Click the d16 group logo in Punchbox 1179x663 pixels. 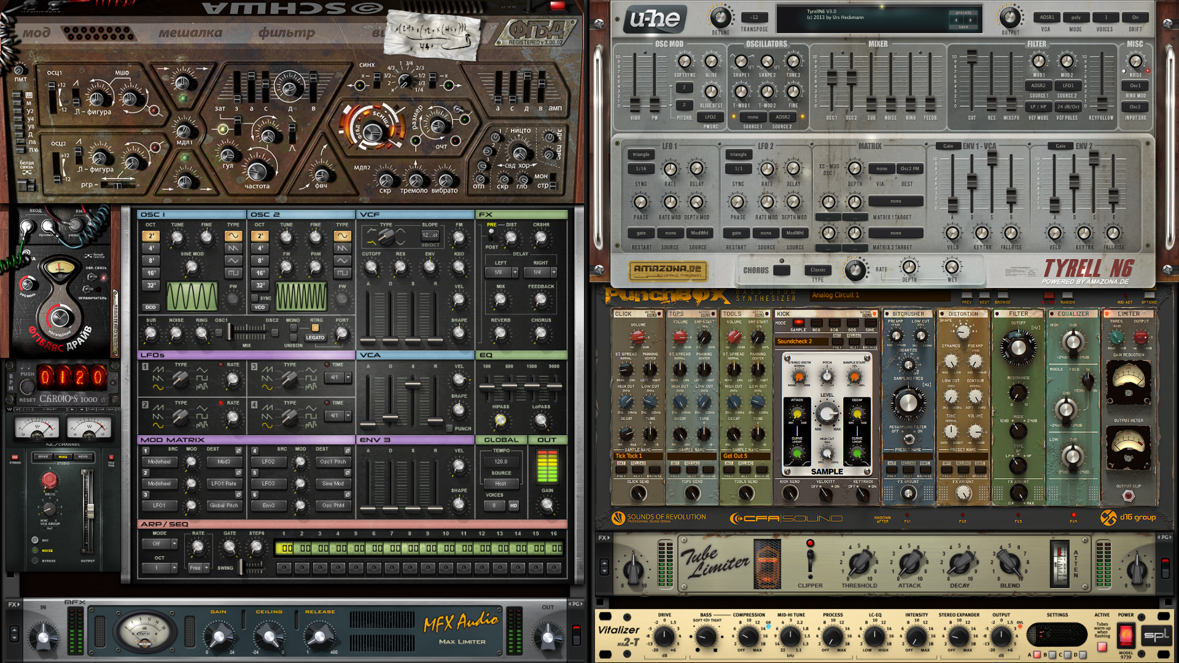pyautogui.click(x=1128, y=518)
